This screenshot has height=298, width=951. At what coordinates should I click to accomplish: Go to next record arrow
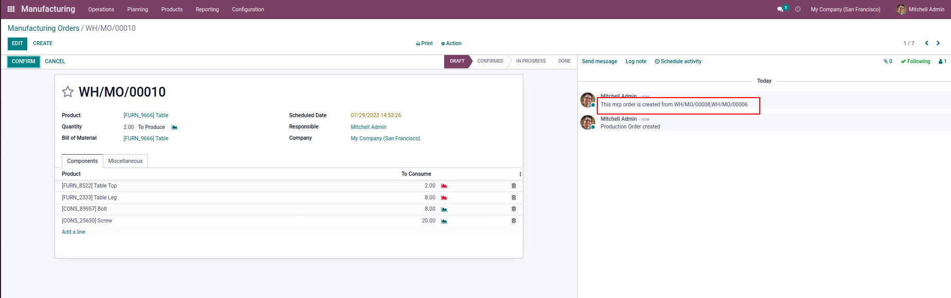(x=938, y=43)
